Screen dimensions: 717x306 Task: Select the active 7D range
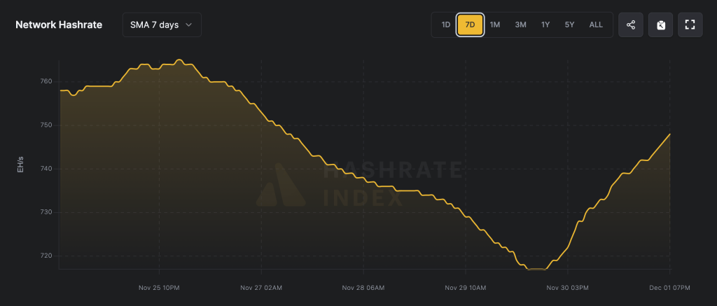470,25
